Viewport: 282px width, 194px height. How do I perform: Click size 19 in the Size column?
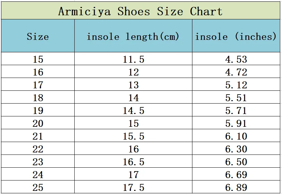point(38,111)
